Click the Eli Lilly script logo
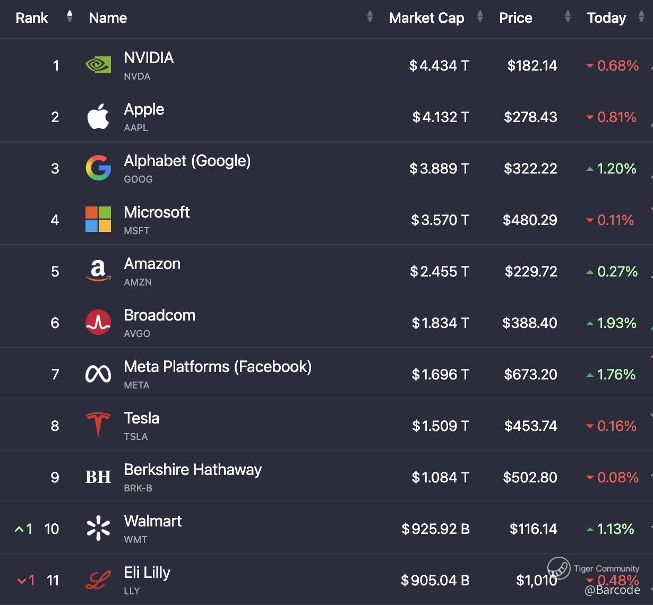 coord(98,580)
